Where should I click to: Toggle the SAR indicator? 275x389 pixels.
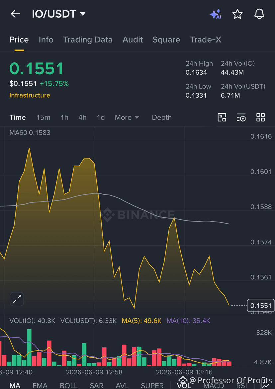(96, 386)
